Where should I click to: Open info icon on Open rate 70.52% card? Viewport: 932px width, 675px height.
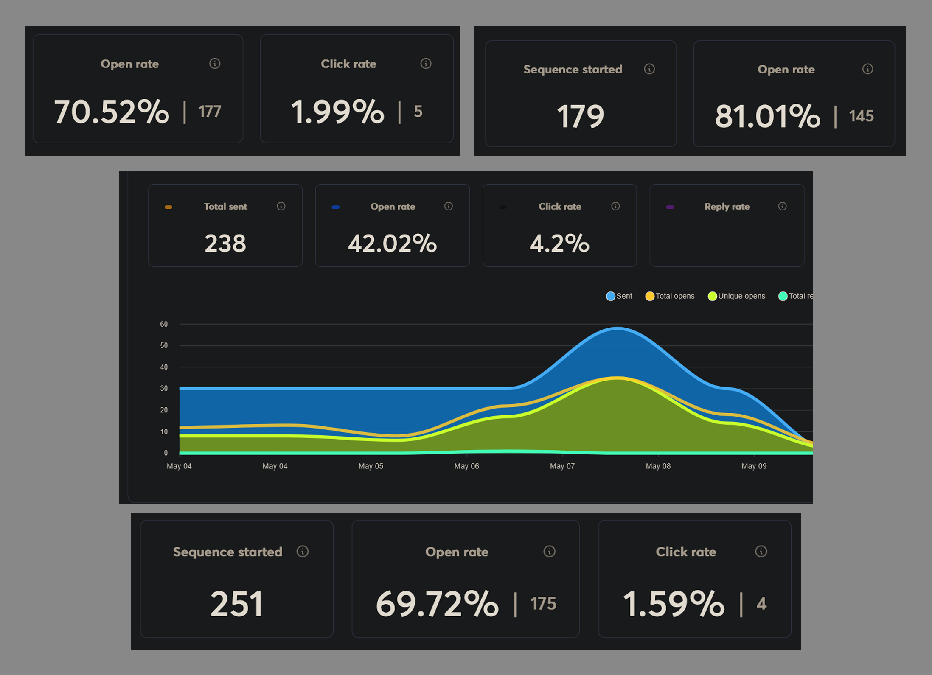pyautogui.click(x=215, y=64)
